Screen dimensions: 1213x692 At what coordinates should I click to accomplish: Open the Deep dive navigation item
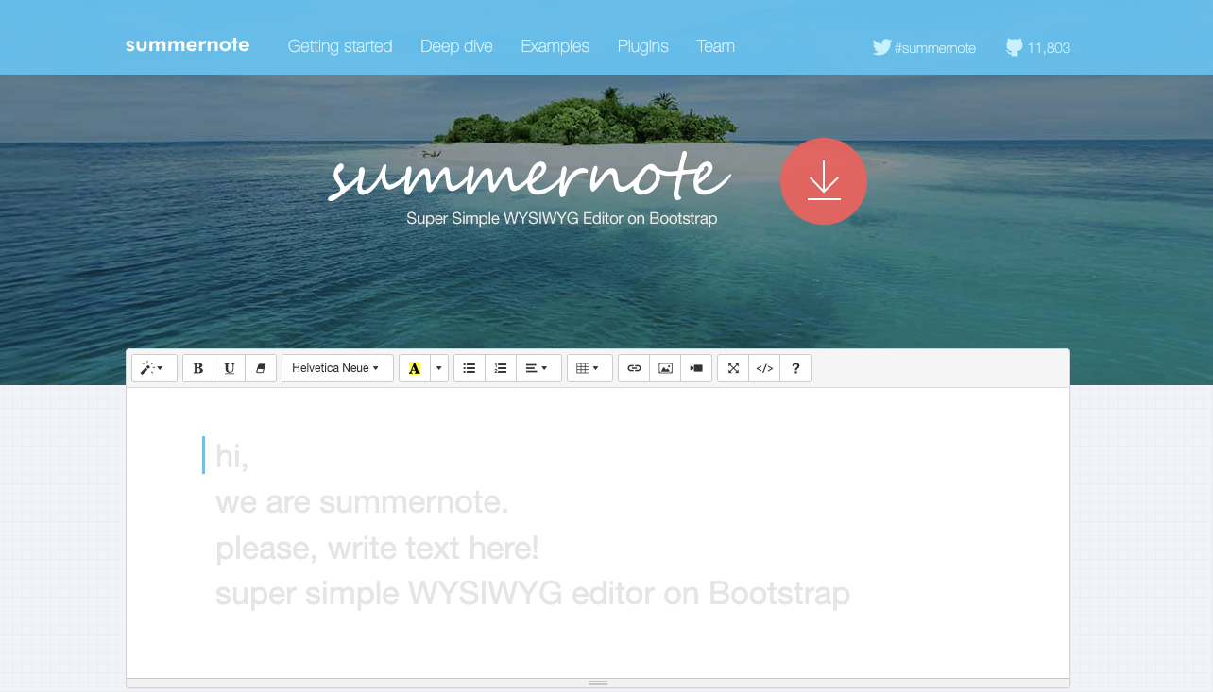click(456, 45)
